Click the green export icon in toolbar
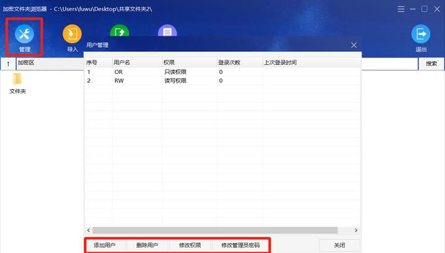This screenshot has width=445, height=253. [119, 31]
